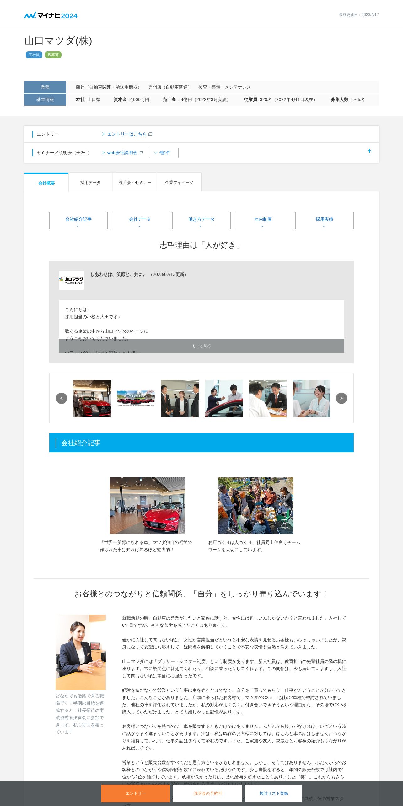403x806 pixels.
Task: Click the 検査・整備・メンテナンス industry text
Action: [x=224, y=87]
